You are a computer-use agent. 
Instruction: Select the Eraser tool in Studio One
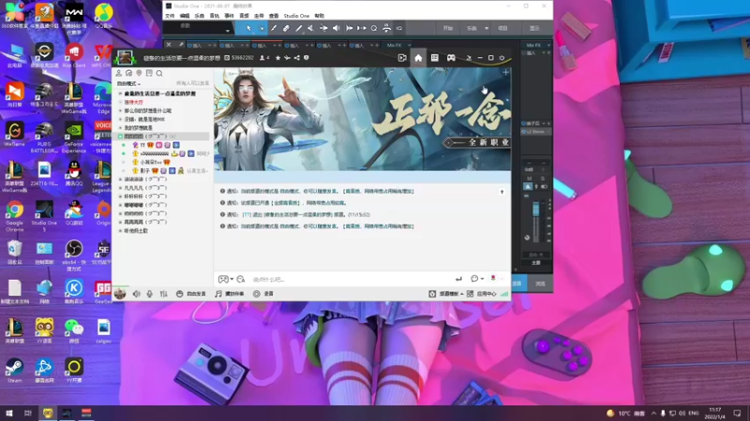pyautogui.click(x=286, y=28)
